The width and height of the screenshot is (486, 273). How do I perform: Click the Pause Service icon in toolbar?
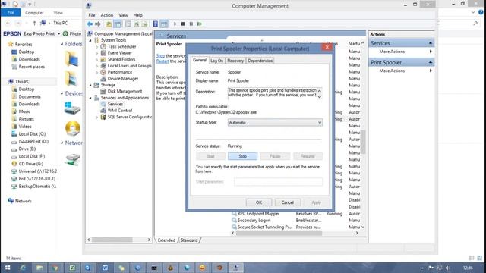(x=191, y=24)
